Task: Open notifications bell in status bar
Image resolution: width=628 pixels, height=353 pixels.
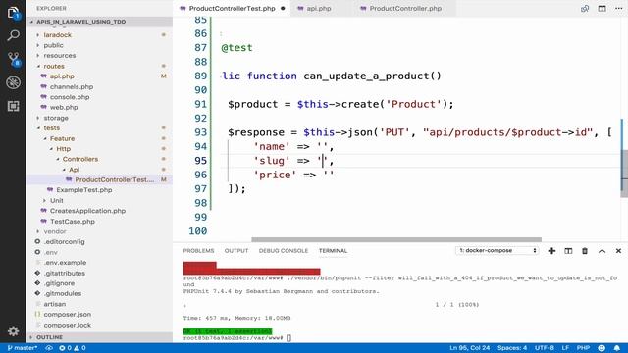Action: click(617, 348)
